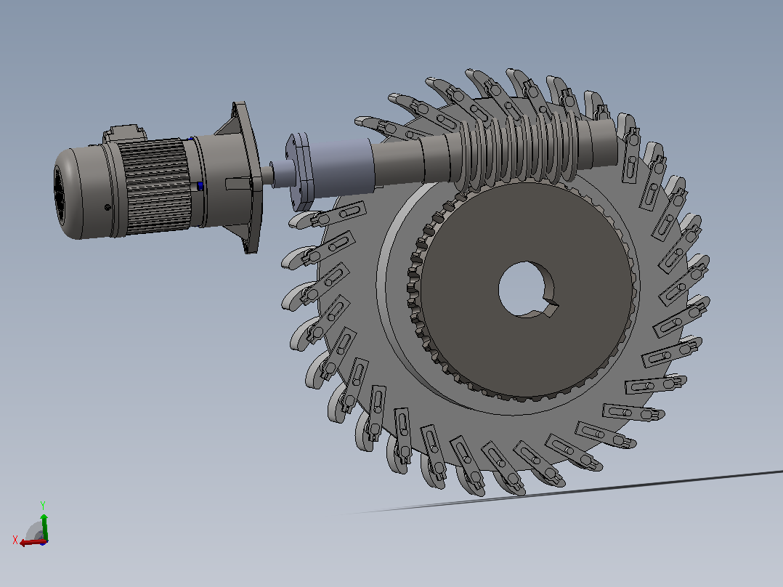Click the worm screw threads
This screenshot has height=587, width=783.
point(517,150)
